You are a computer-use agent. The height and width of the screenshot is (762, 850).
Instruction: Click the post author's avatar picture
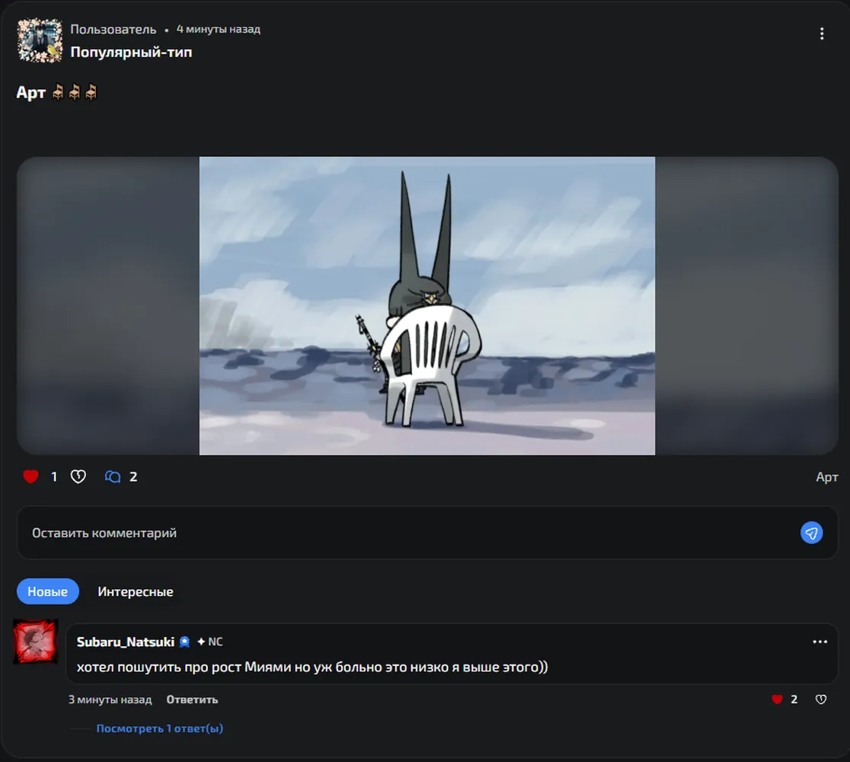[x=40, y=40]
